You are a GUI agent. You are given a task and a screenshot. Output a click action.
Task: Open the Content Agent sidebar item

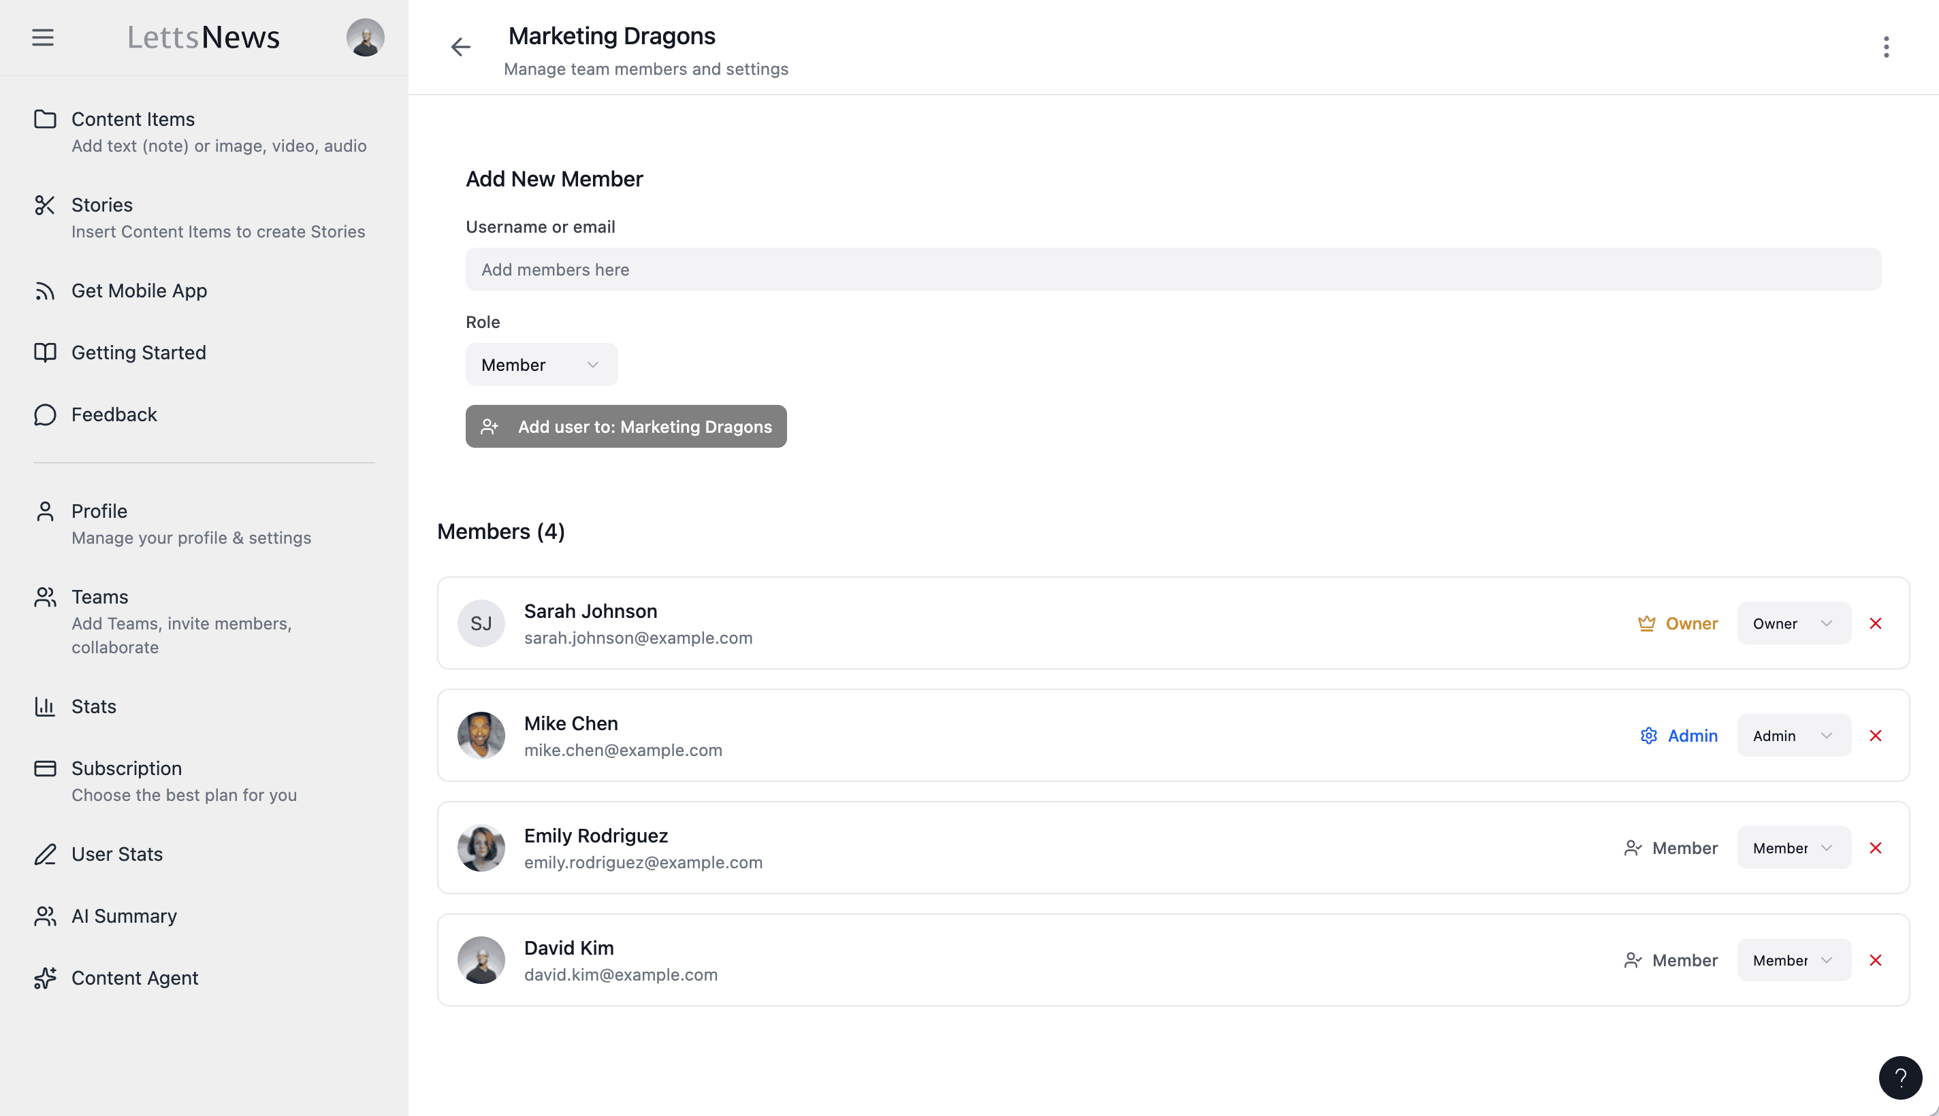(134, 978)
